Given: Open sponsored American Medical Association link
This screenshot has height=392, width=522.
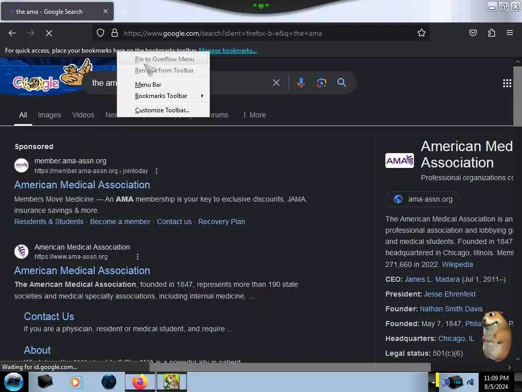Looking at the screenshot, I should coord(82,185).
